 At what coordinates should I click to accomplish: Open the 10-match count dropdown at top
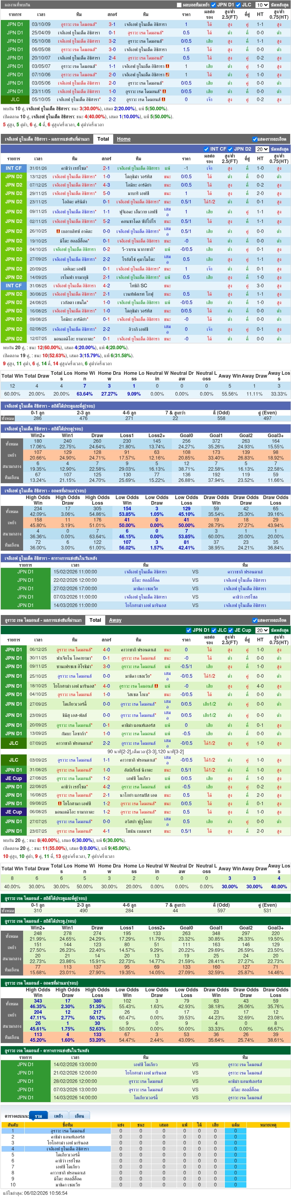click(x=262, y=5)
